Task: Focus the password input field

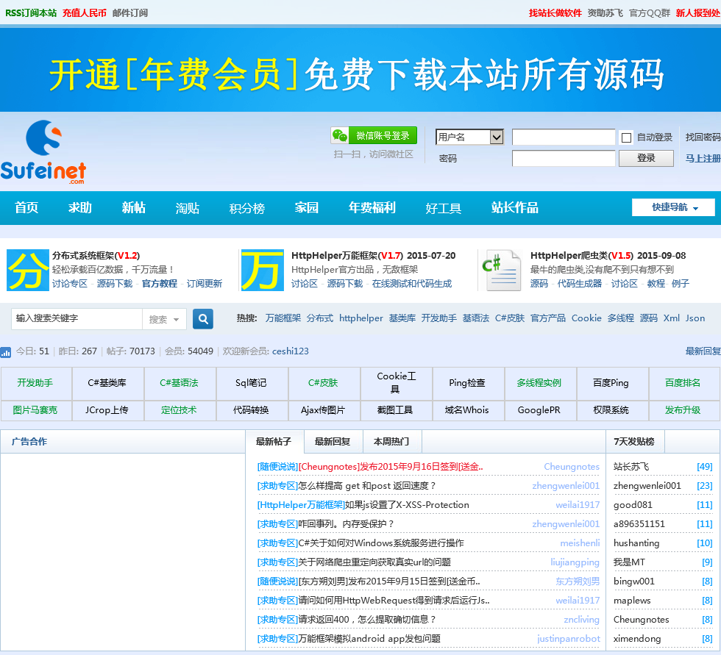Action: point(564,158)
